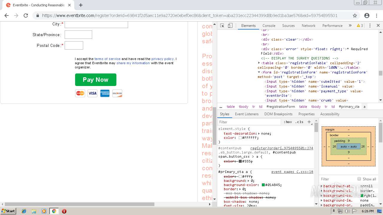383x215 pixels.
Task: Click the Postal Code input field
Action: pyautogui.click(x=74, y=45)
